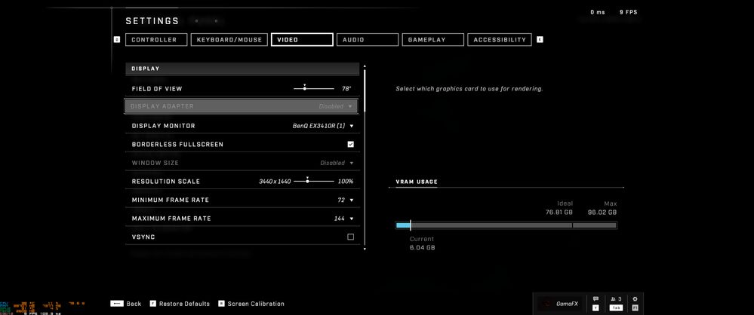The height and width of the screenshot is (315, 754).
Task: Expand the Maximum Frame Rate dropdown
Action: [344, 219]
